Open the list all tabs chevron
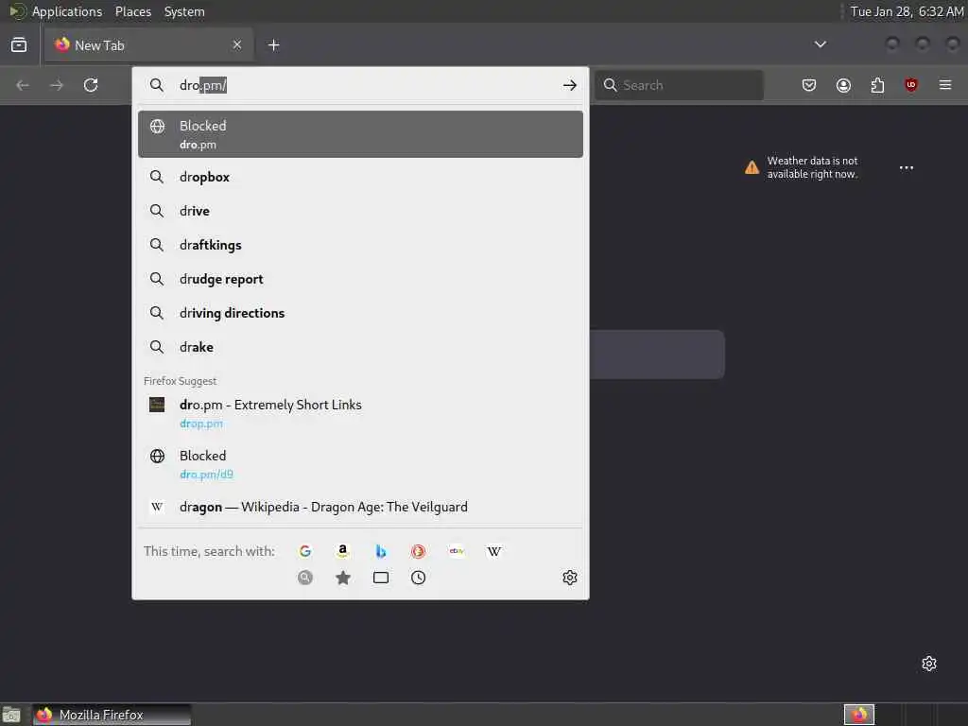This screenshot has height=726, width=968. (820, 44)
